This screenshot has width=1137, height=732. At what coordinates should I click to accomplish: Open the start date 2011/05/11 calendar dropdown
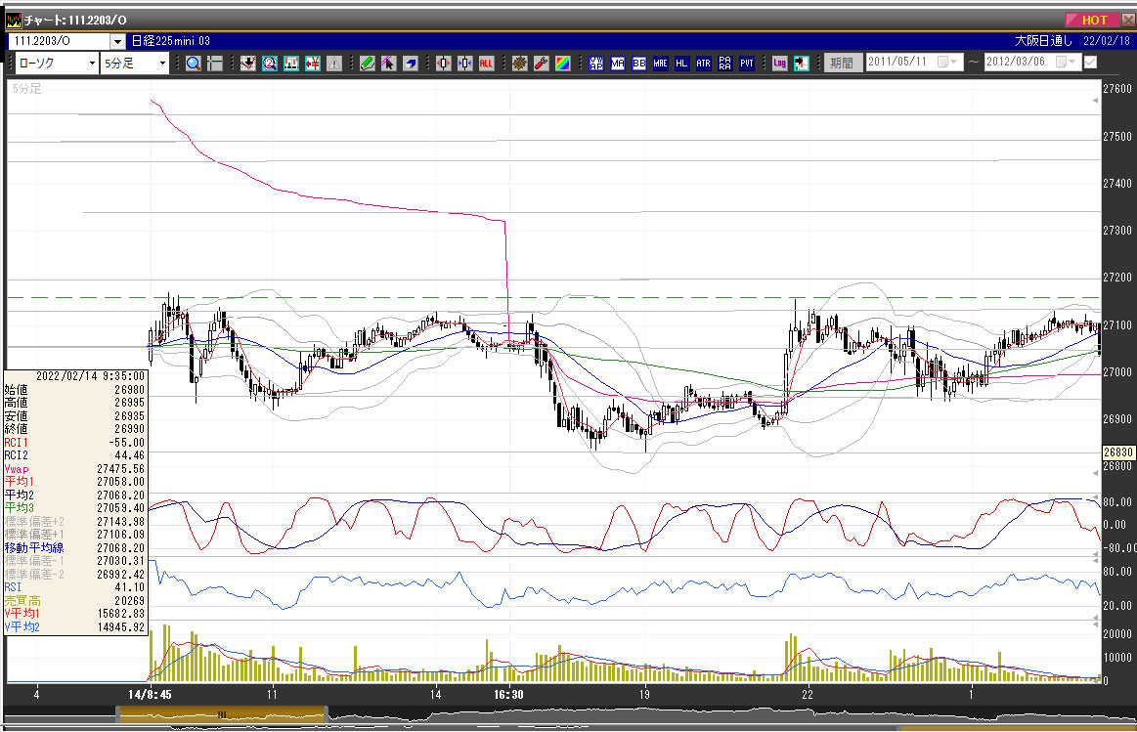pyautogui.click(x=947, y=63)
